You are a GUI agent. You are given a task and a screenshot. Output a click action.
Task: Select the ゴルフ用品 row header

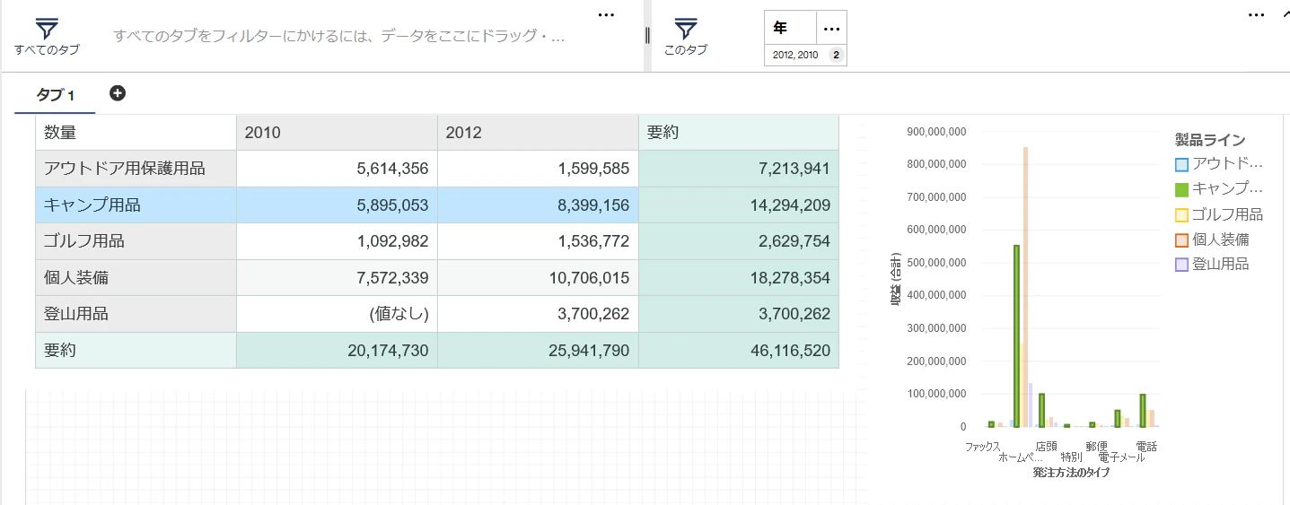click(136, 241)
